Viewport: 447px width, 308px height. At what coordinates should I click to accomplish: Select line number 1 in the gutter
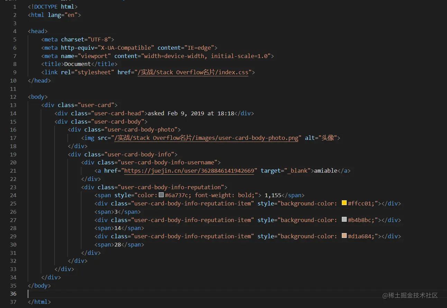click(x=15, y=7)
